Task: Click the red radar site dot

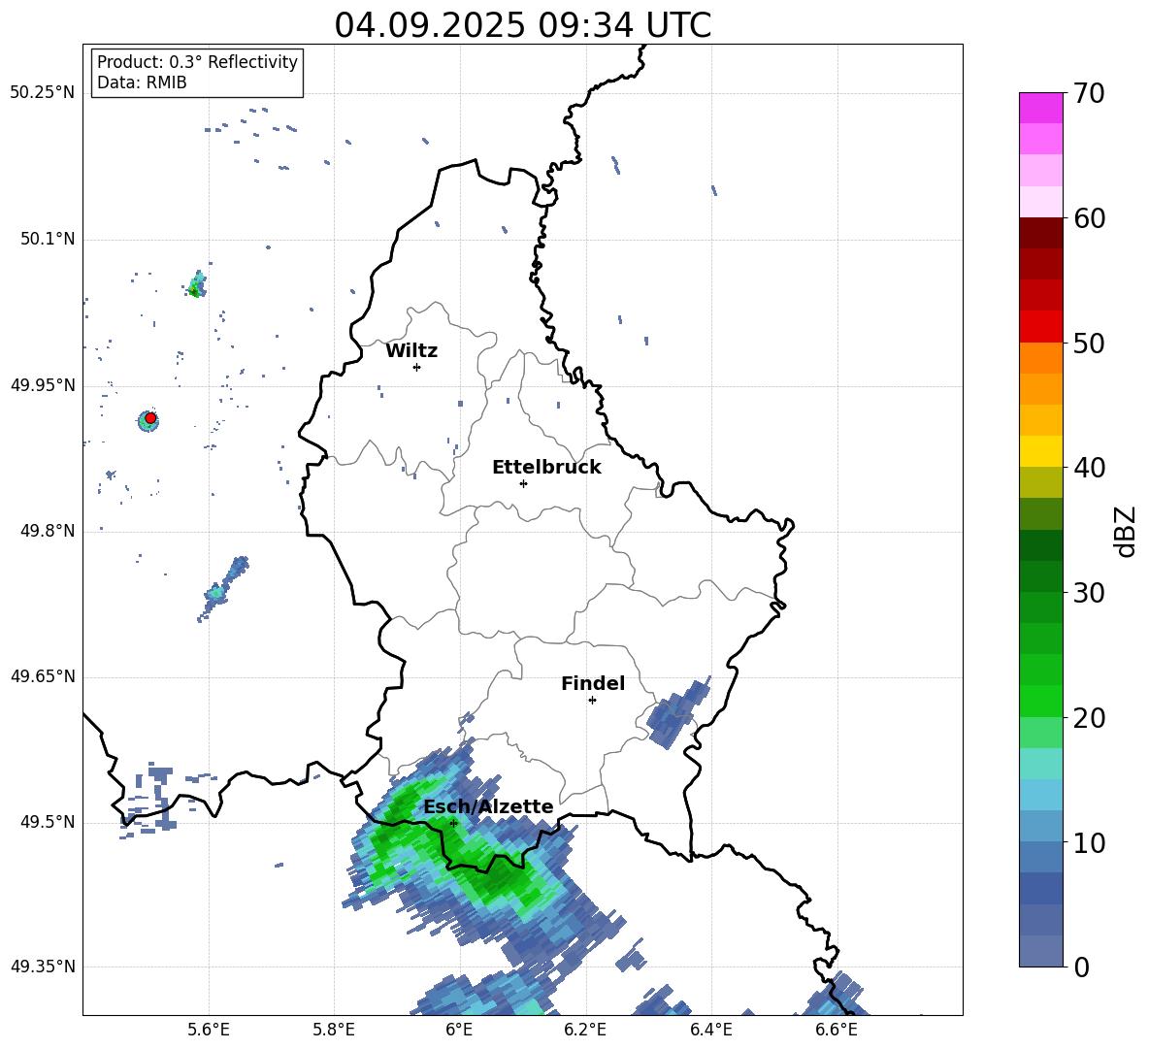Action: pyautogui.click(x=150, y=417)
